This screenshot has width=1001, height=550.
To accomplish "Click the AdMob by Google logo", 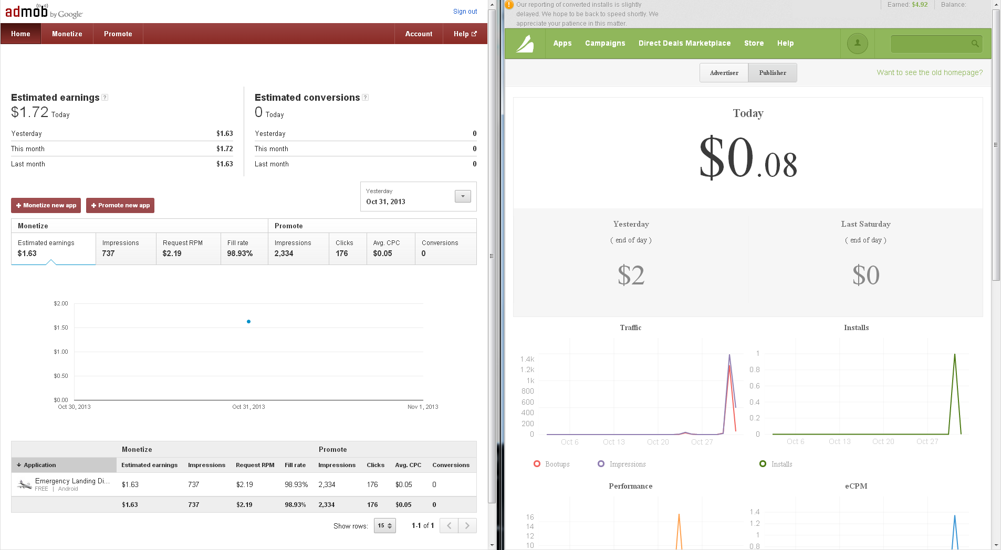I will [x=44, y=10].
